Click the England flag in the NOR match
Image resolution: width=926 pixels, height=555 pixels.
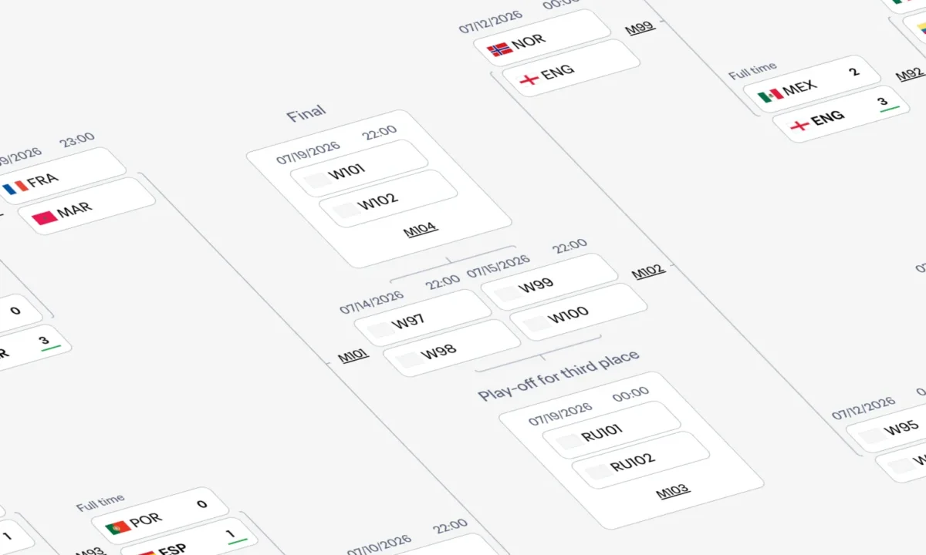click(x=528, y=79)
